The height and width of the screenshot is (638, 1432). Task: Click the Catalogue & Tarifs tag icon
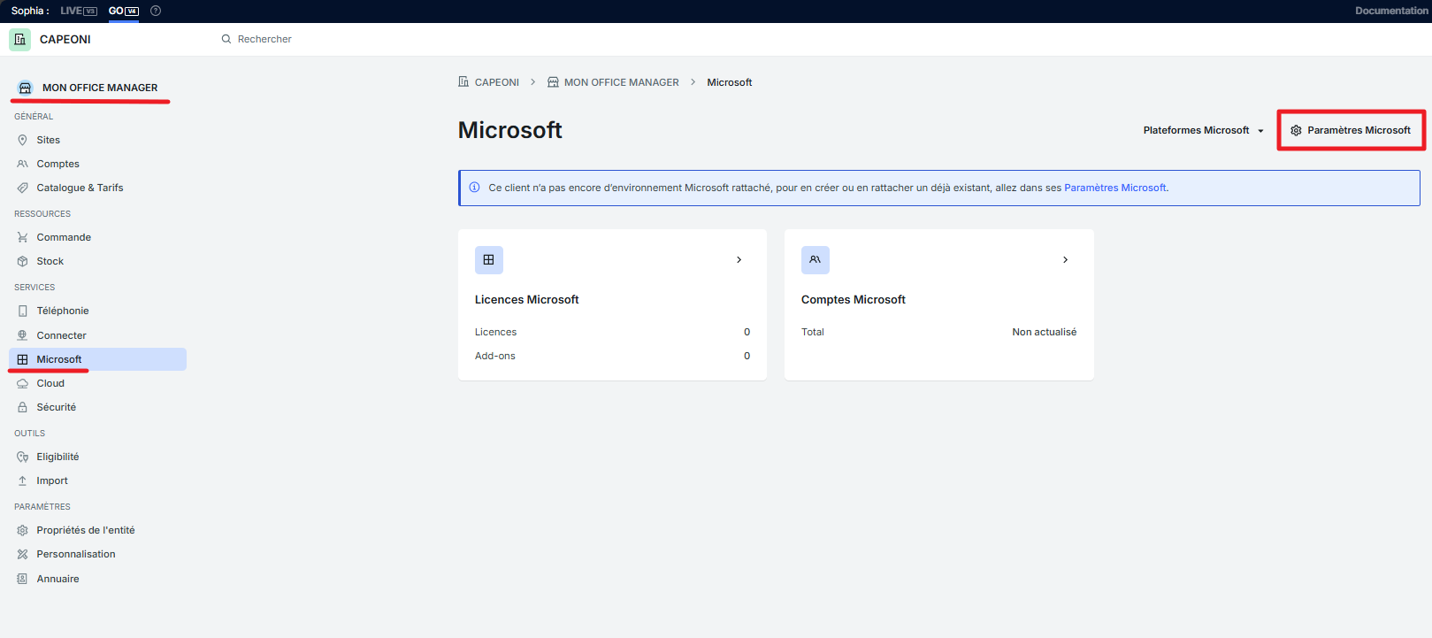coord(23,188)
